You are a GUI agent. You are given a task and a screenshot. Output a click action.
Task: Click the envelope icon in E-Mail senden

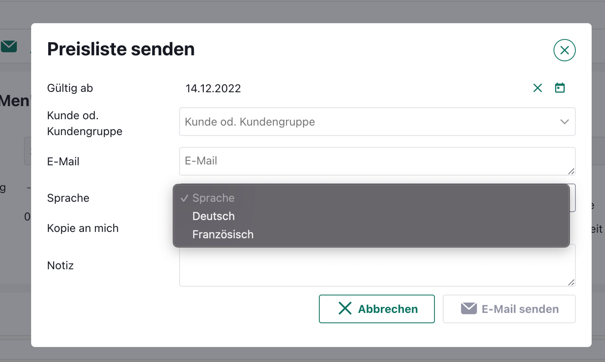click(469, 308)
